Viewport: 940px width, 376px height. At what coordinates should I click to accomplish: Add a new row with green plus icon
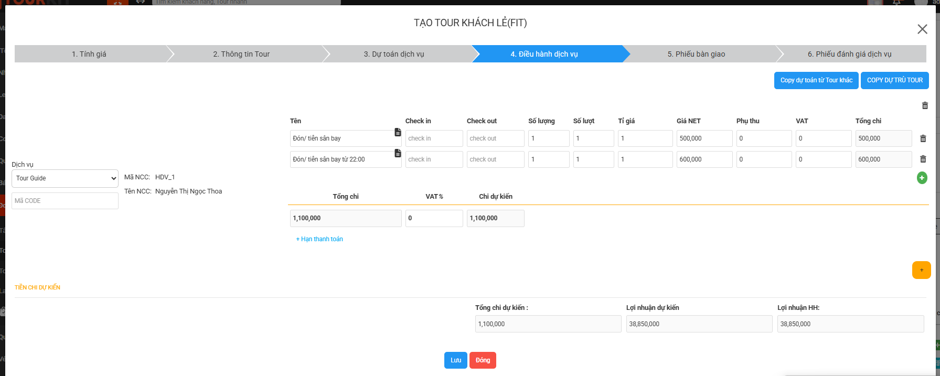coord(922,178)
